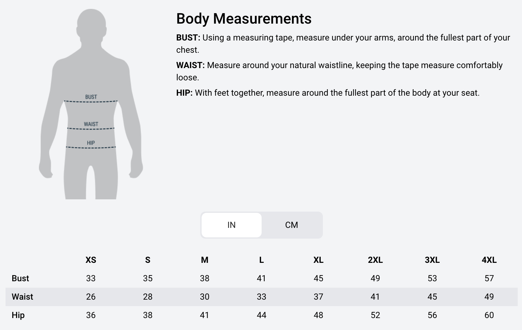Select the IN unit option

(x=232, y=225)
